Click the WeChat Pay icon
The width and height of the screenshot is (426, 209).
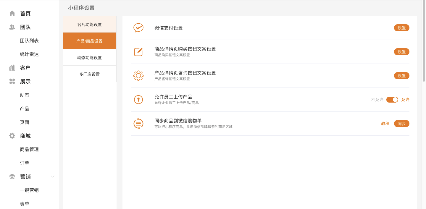click(138, 28)
